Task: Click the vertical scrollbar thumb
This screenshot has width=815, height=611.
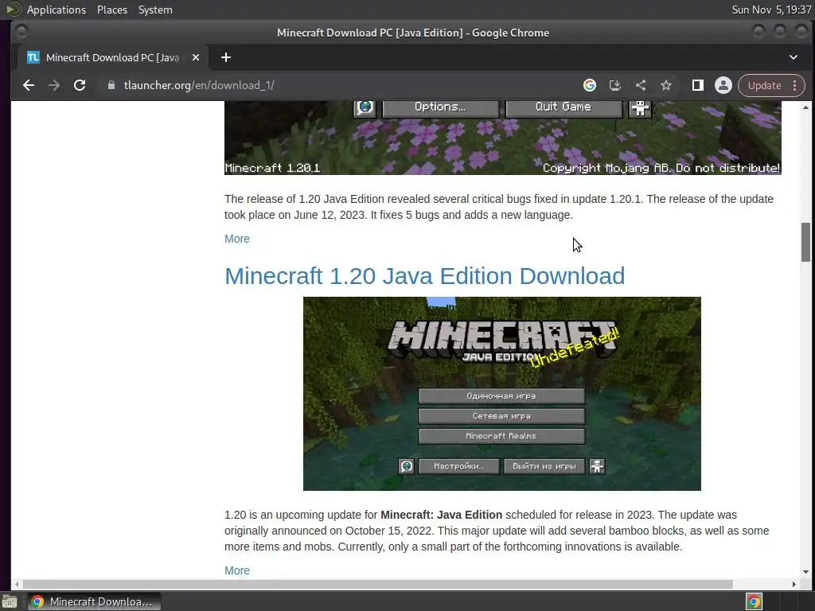Action: point(805,242)
